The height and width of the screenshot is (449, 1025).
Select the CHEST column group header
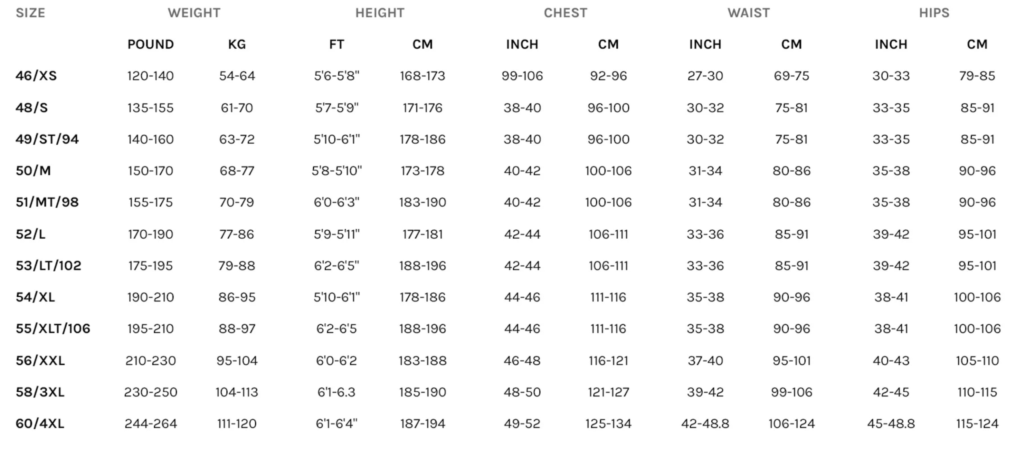(x=565, y=13)
